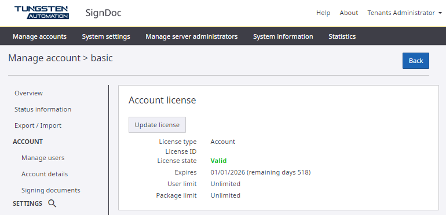The image size is (446, 215).
Task: Click the SETTINGS section heading
Action: point(28,203)
